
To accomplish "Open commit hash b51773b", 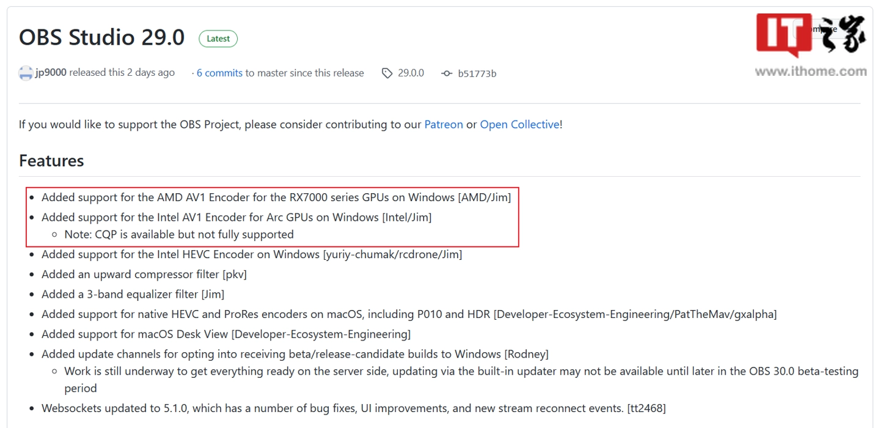I will click(x=477, y=73).
